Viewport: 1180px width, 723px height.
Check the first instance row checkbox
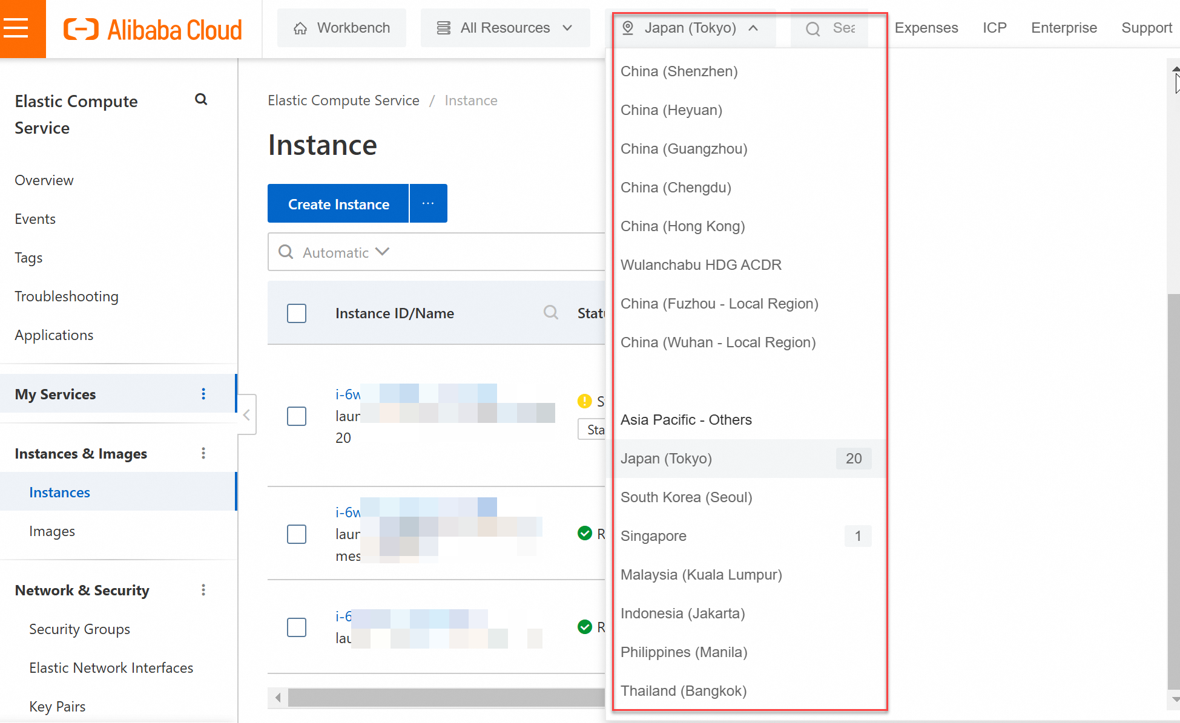point(297,416)
